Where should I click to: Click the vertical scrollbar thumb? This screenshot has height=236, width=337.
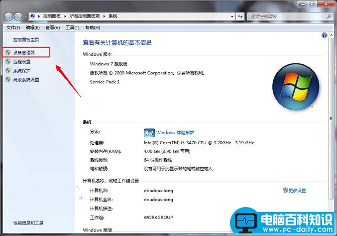pos(331,118)
